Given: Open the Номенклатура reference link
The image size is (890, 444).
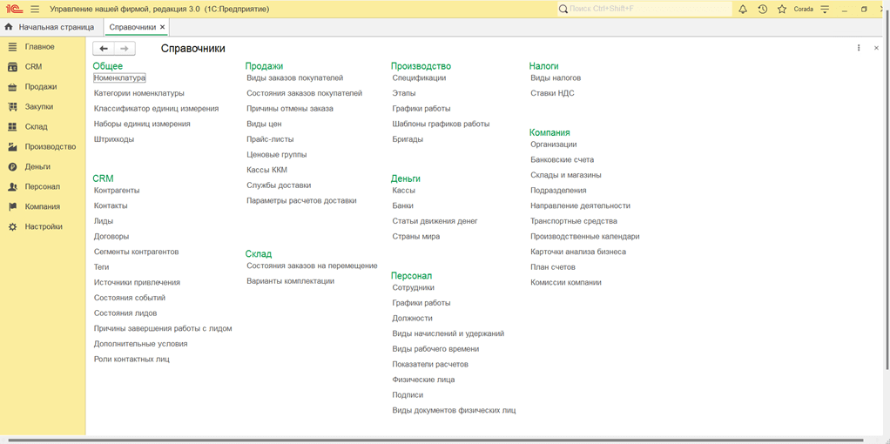Looking at the screenshot, I should 119,78.
